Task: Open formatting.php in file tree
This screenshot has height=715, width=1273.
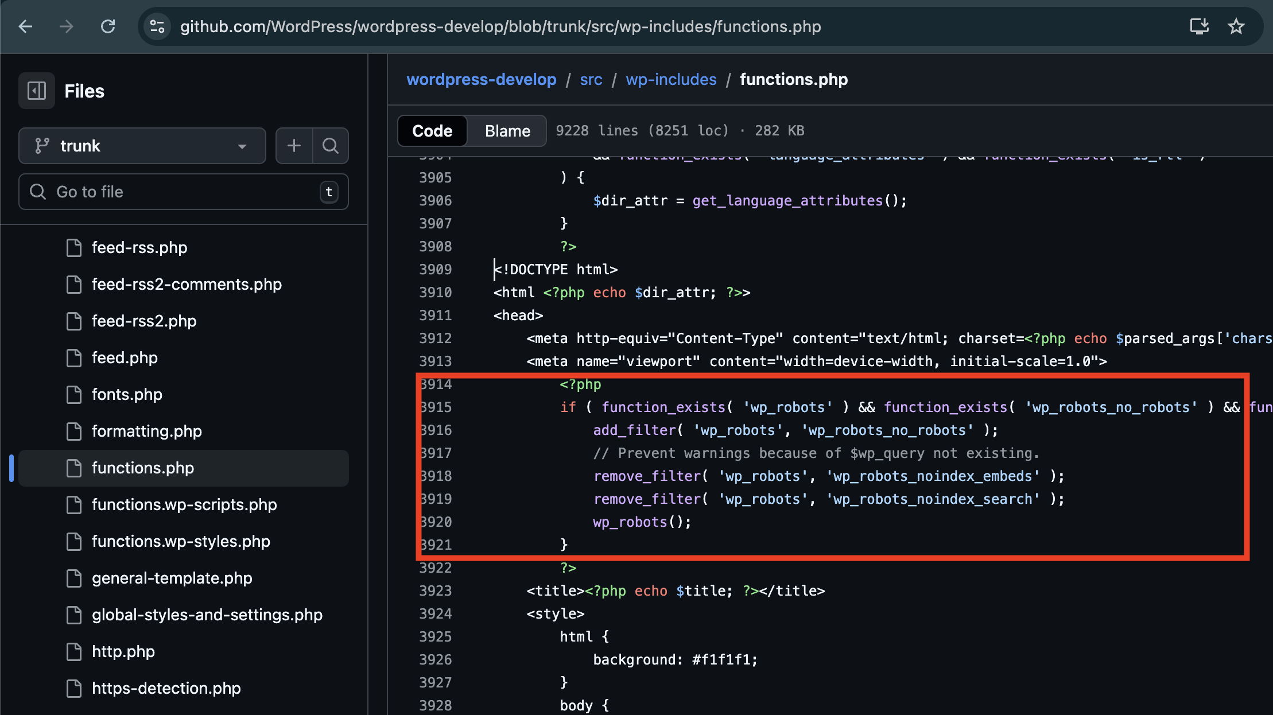Action: click(146, 432)
